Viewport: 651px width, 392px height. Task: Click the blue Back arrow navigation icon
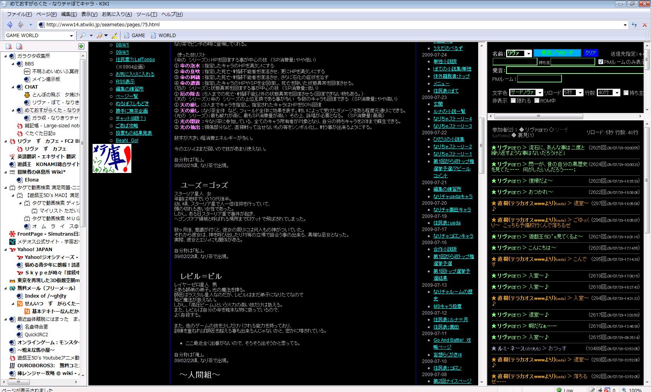(10, 25)
